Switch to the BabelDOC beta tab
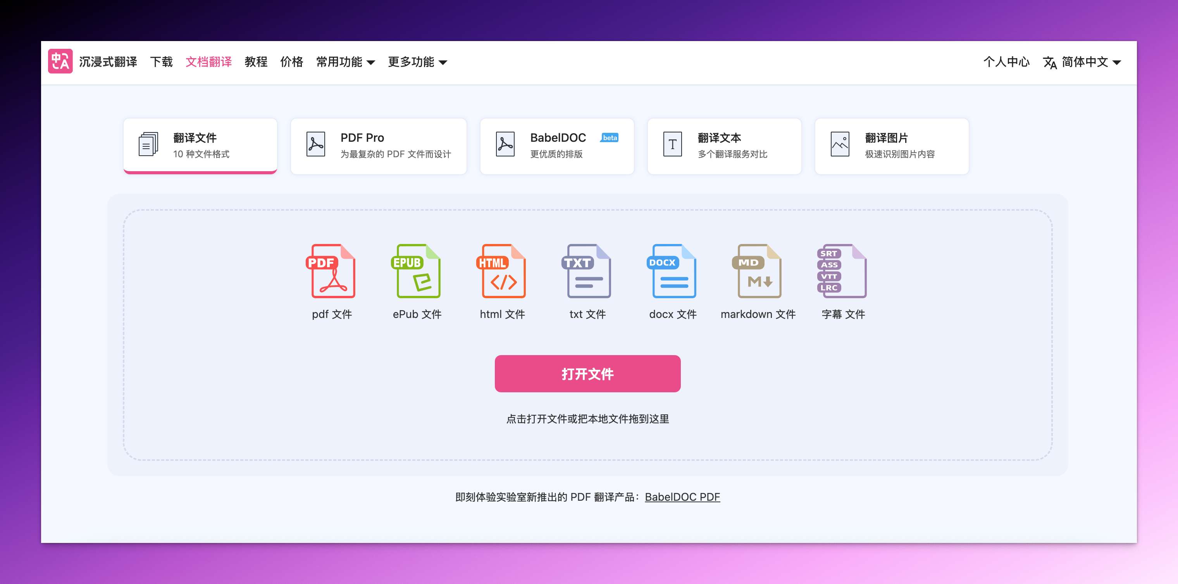Screen dimensions: 1178x584 [x=556, y=146]
